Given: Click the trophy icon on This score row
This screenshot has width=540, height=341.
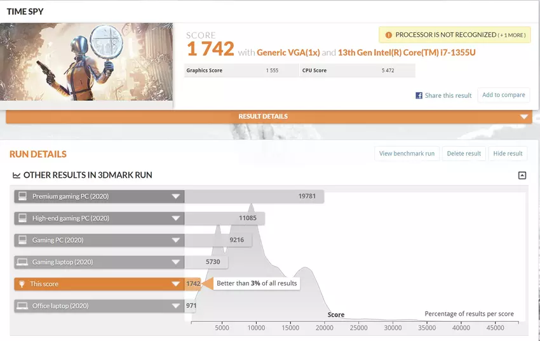Looking at the screenshot, I should pos(22,284).
